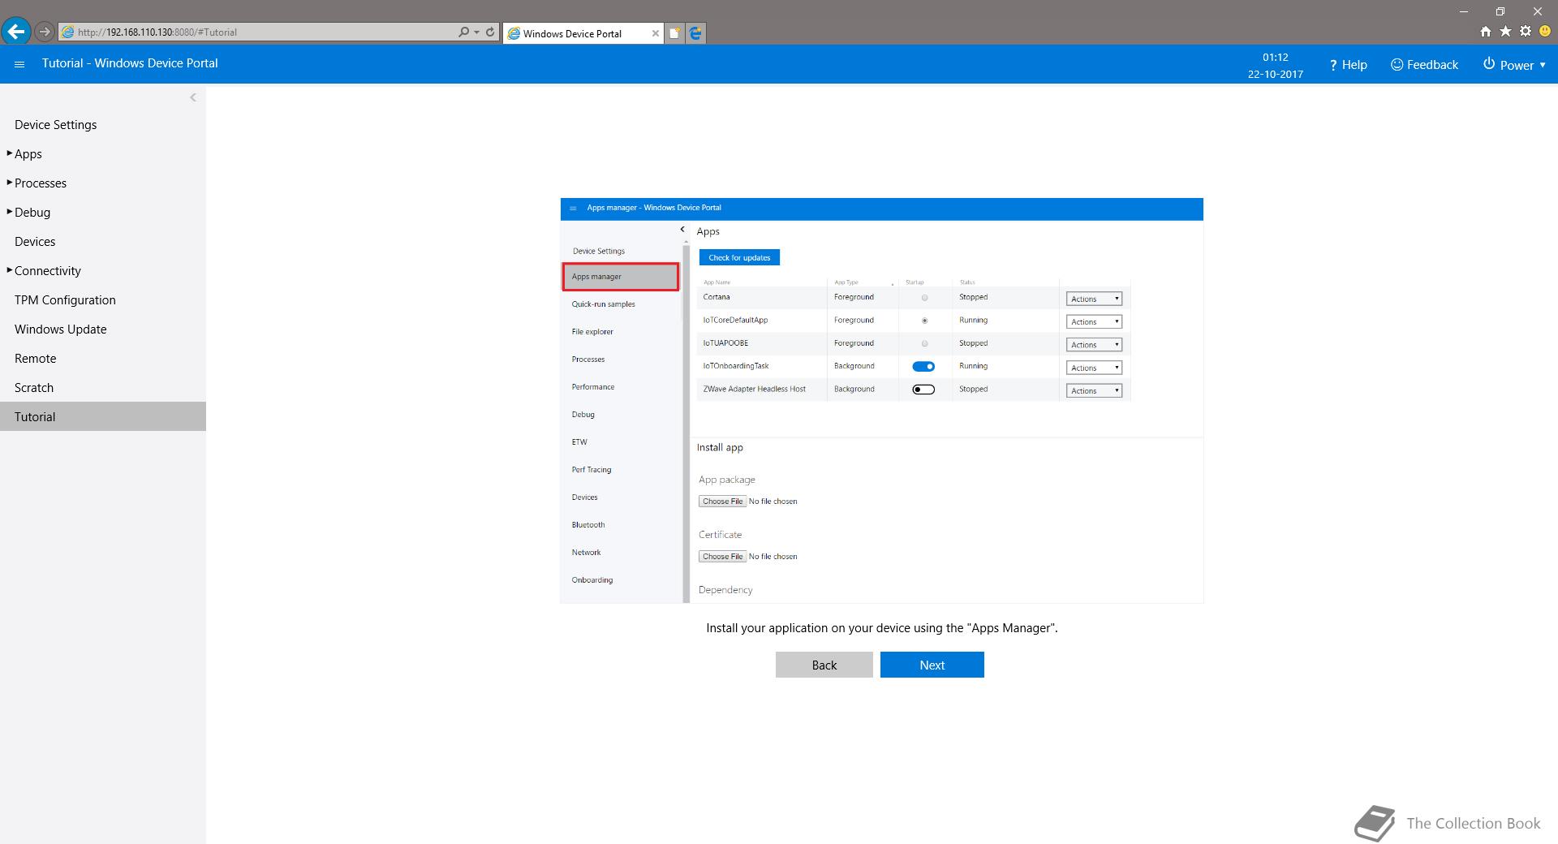Open the Power dropdown menu

[1514, 65]
